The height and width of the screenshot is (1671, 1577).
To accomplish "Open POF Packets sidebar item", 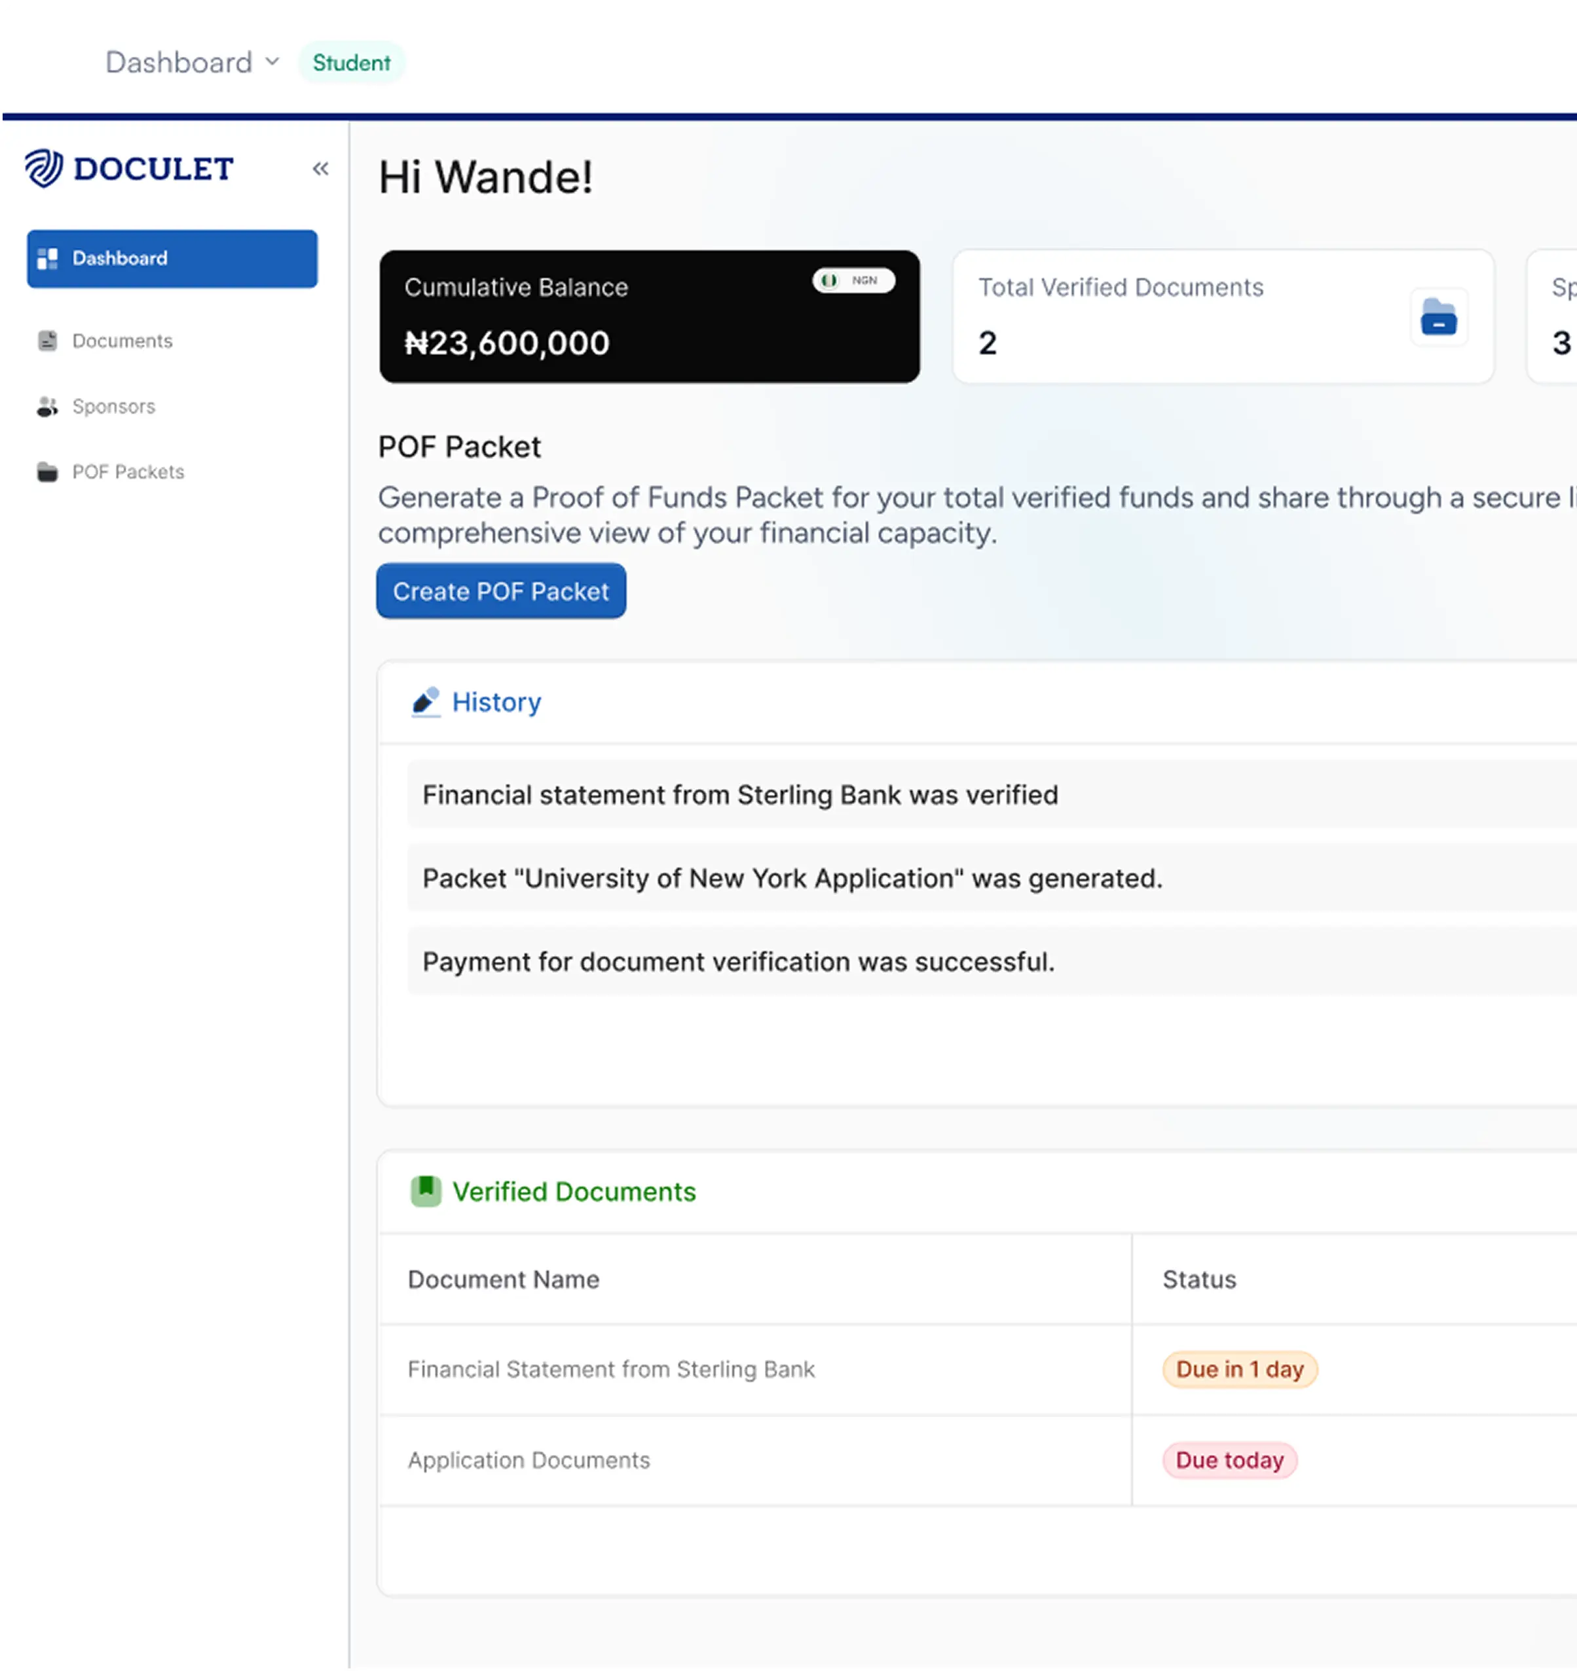I will (x=128, y=472).
